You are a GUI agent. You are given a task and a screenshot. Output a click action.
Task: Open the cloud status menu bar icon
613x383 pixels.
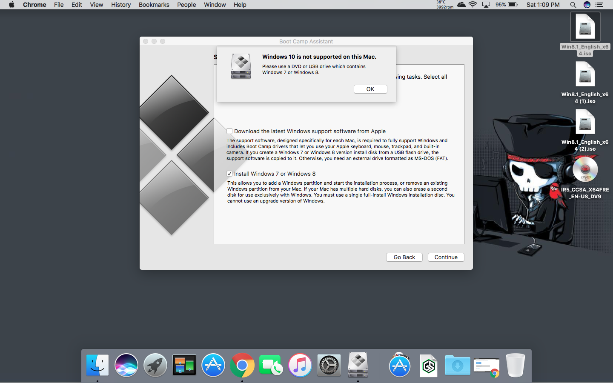click(461, 5)
